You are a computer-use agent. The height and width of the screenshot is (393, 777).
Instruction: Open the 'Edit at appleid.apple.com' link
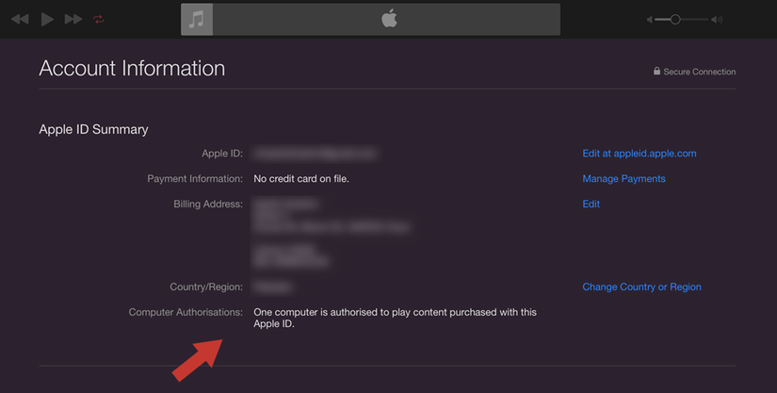[x=639, y=154]
